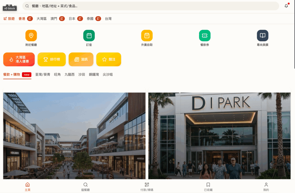Click the 訂座 calendar icon

click(x=89, y=35)
